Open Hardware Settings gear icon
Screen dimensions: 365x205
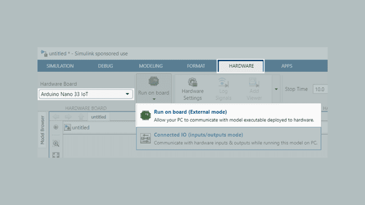(193, 82)
